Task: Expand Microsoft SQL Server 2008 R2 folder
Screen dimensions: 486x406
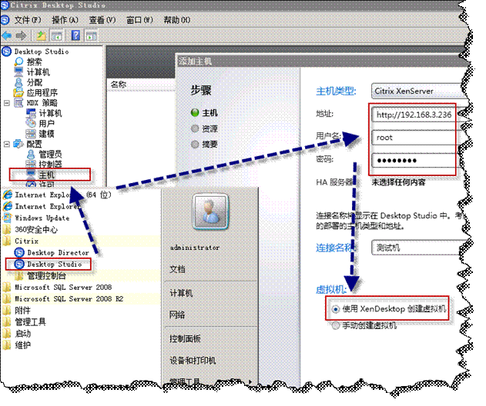Action: pos(69,298)
